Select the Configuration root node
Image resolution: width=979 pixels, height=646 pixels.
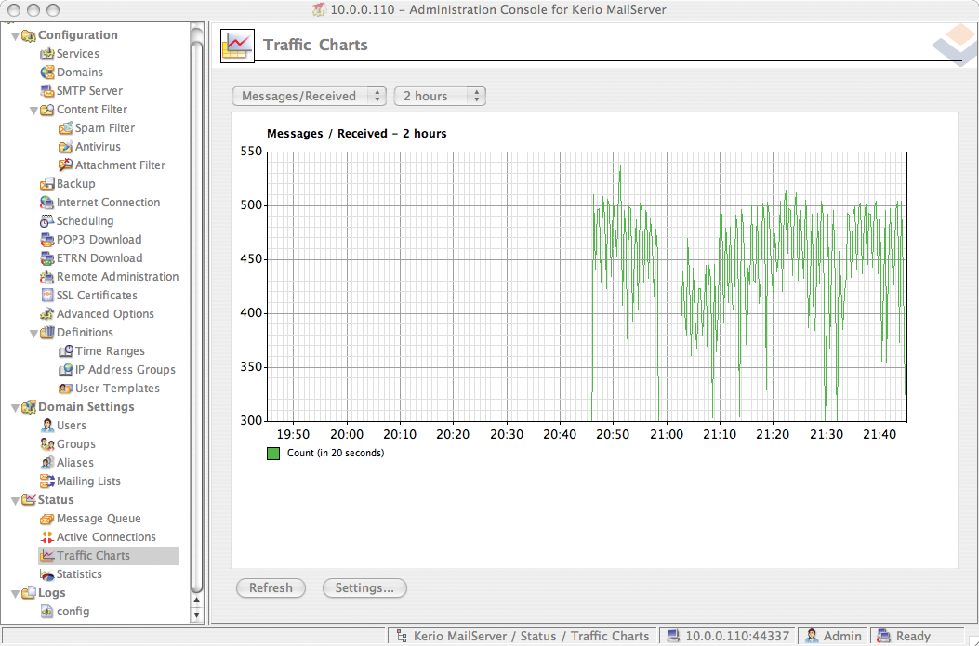tap(77, 35)
